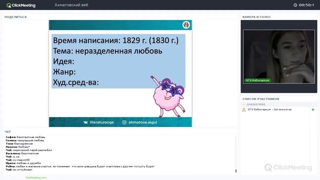Click green speaker icon next to organizer
Viewport: 320px width, 180px height.
(x=313, y=109)
